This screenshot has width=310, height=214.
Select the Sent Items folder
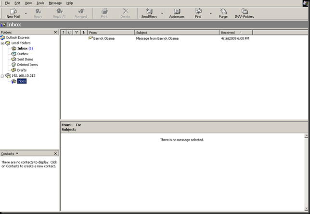pos(25,59)
